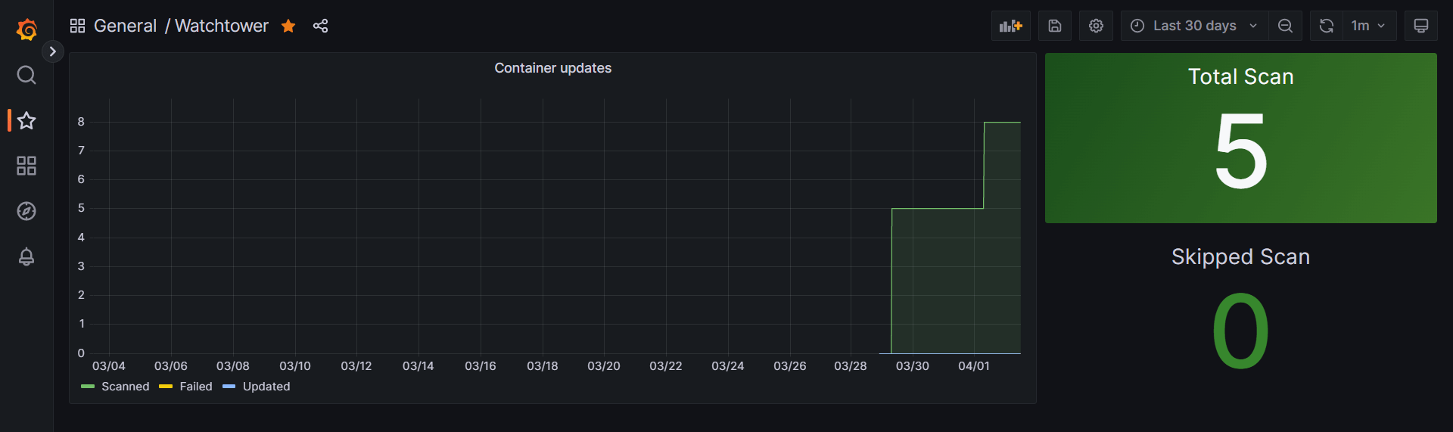Share the dashboard via share icon
The height and width of the screenshot is (432, 1453).
(x=320, y=26)
